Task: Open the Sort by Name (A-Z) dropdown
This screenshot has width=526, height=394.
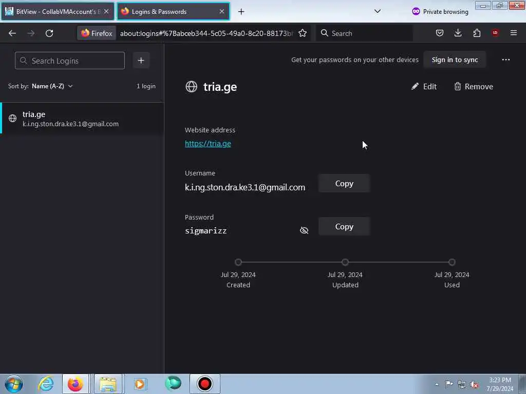Action: pyautogui.click(x=52, y=86)
